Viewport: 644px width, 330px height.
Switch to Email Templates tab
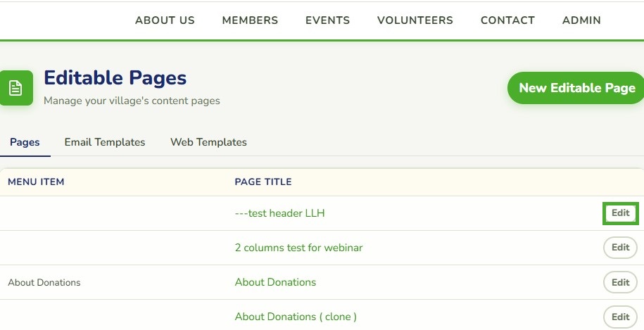coord(105,142)
